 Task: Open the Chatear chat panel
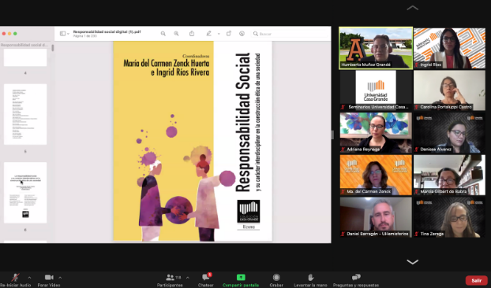pyautogui.click(x=206, y=280)
